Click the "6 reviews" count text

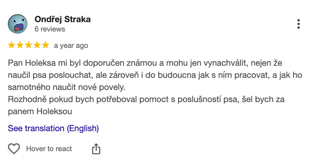pyautogui.click(x=50, y=29)
